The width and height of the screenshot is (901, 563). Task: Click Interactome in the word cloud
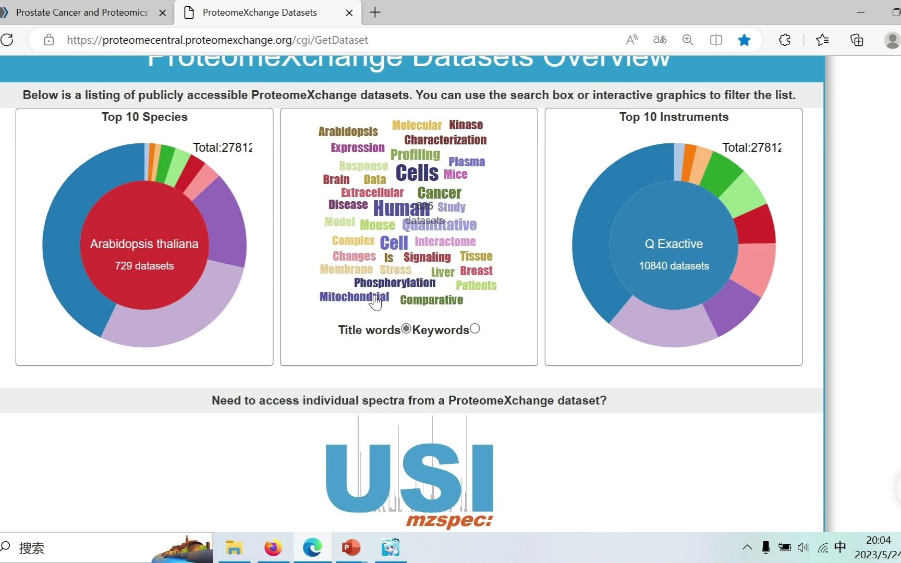pyautogui.click(x=445, y=241)
